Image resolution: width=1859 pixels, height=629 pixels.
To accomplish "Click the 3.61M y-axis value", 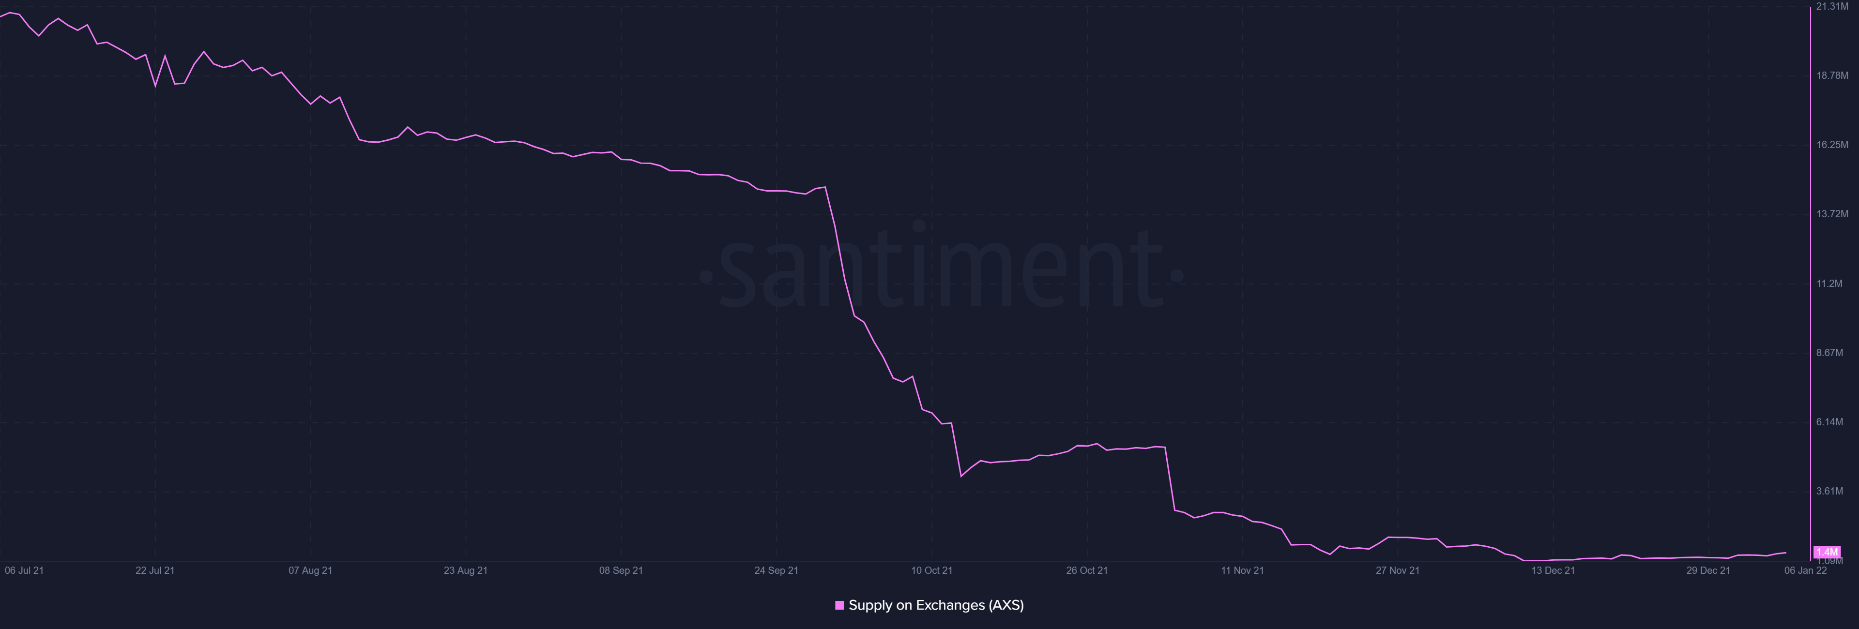I will click(1829, 491).
